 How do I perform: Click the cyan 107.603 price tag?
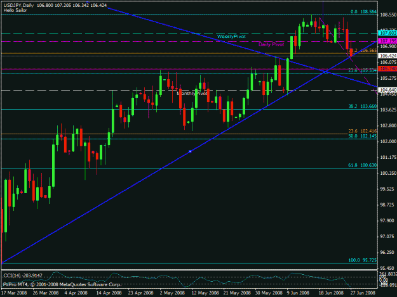point(387,33)
